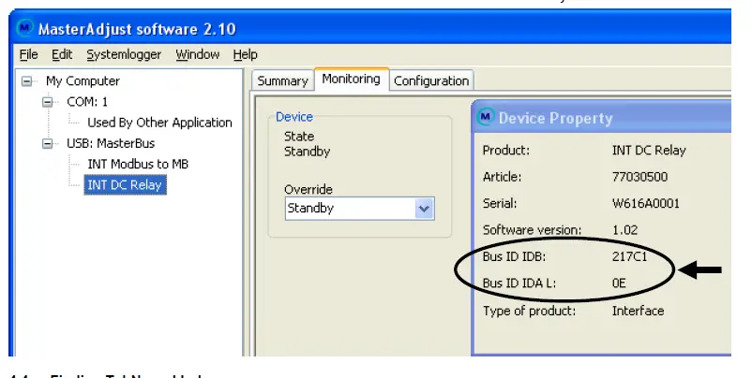Switch to the Configuration tab

click(431, 80)
